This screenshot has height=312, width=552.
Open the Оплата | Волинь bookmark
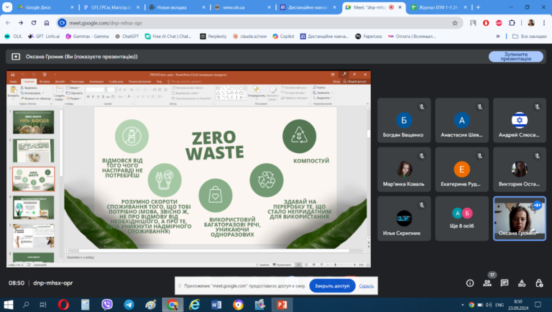point(412,36)
